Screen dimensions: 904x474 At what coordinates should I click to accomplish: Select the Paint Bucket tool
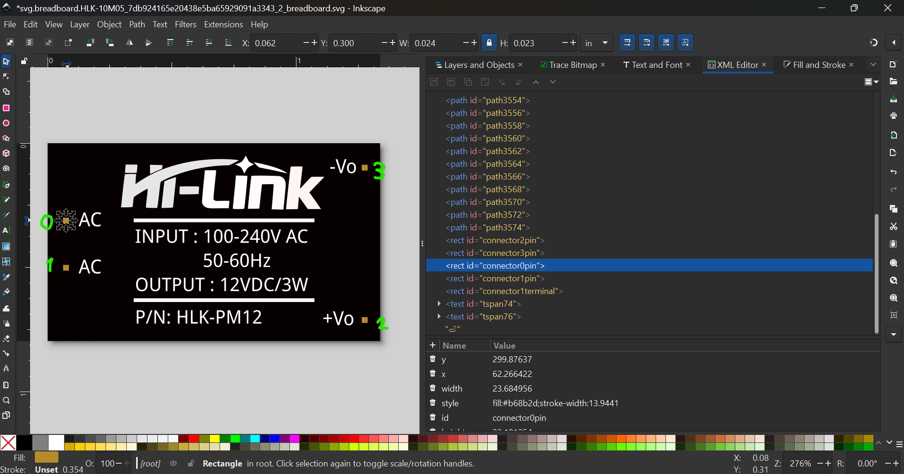(6, 292)
